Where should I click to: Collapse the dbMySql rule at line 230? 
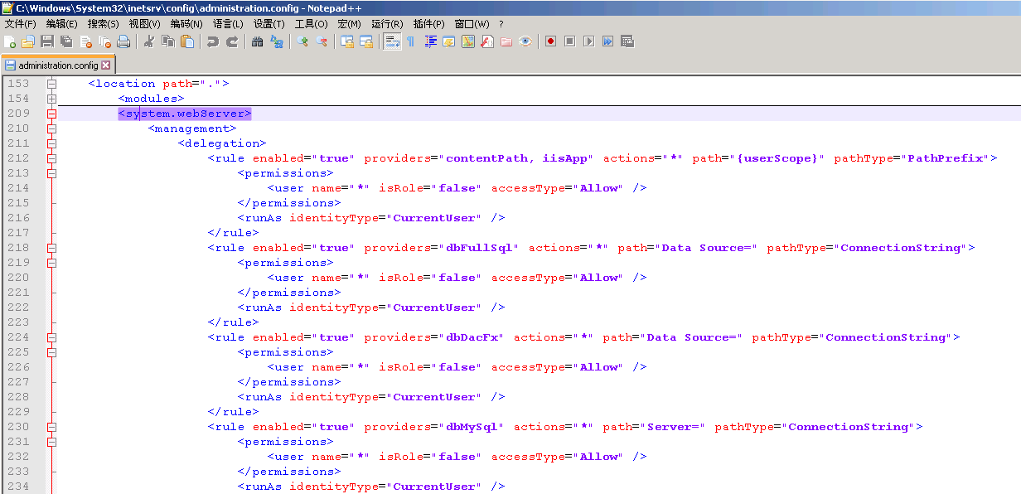click(51, 427)
